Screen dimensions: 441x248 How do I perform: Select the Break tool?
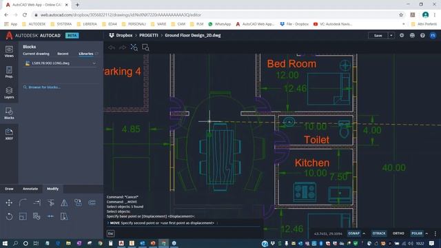click(x=50, y=216)
